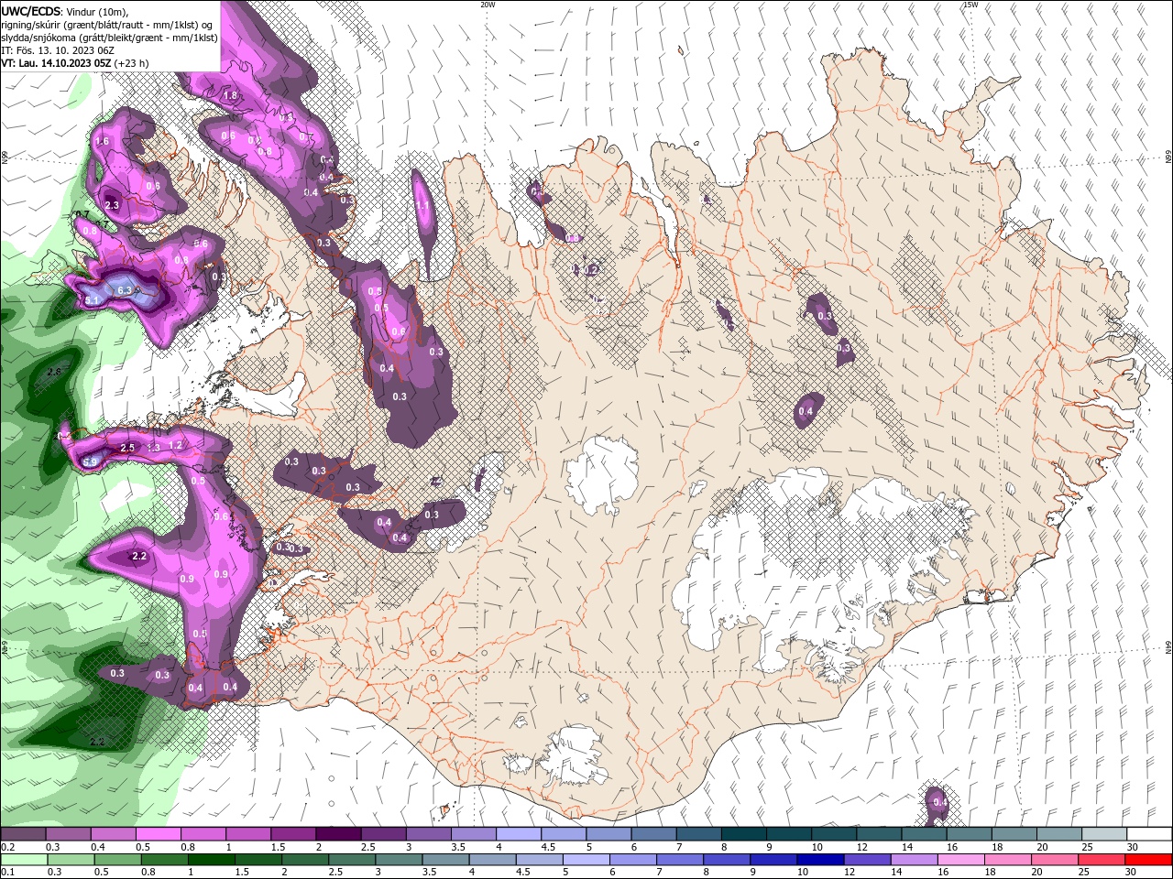Click the 6.3 precipitation value label
The image size is (1173, 879).
(126, 289)
